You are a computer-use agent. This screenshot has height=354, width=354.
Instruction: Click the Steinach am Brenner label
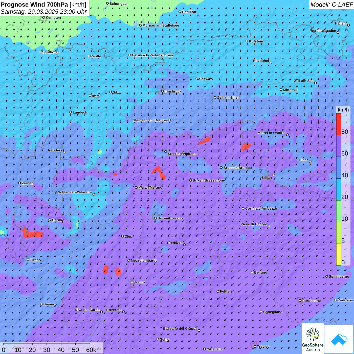click(x=150, y=120)
